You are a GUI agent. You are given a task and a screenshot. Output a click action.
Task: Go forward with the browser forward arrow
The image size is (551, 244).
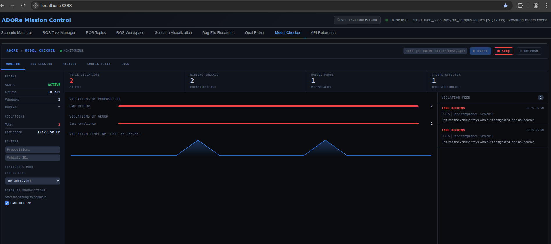13,6
